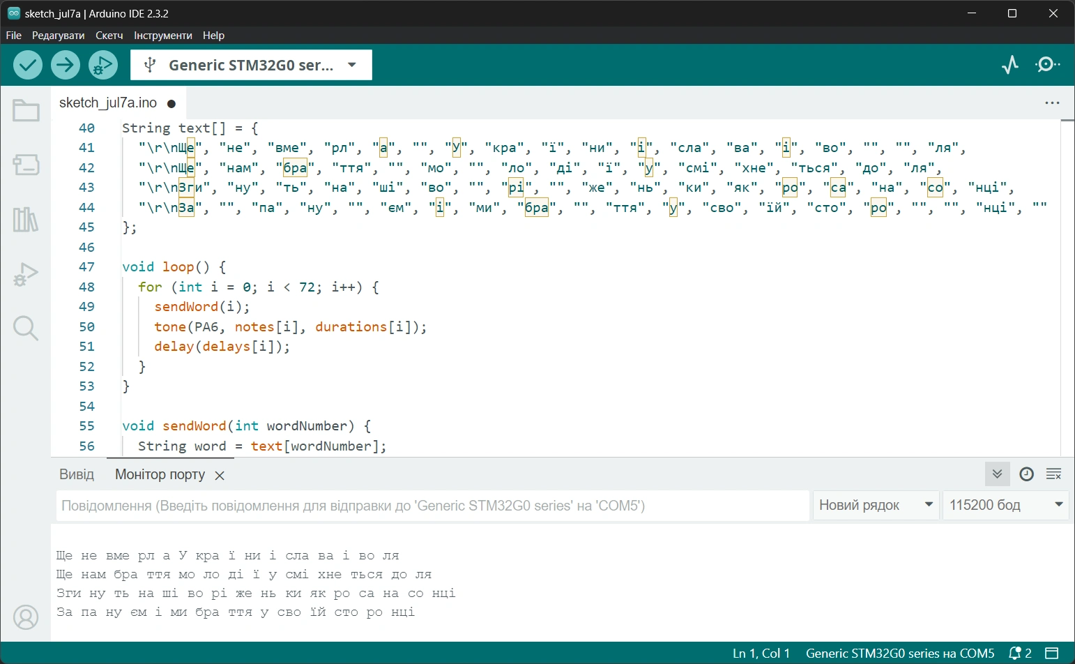Open the line ending dropdown 'Новий рядок'
Viewport: 1075px width, 664px height.
point(876,505)
